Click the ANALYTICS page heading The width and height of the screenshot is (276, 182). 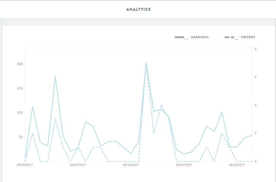[138, 9]
